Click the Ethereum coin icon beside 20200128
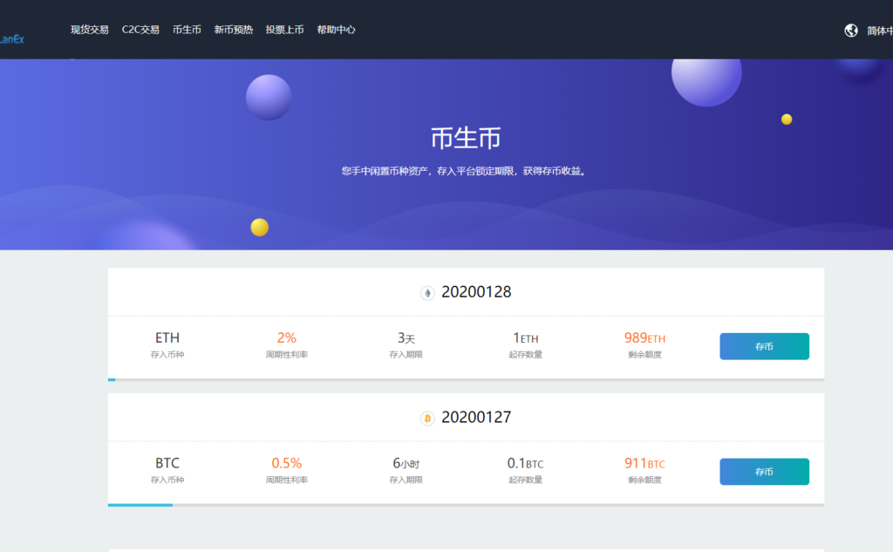Image resolution: width=893 pixels, height=552 pixels. 427,293
